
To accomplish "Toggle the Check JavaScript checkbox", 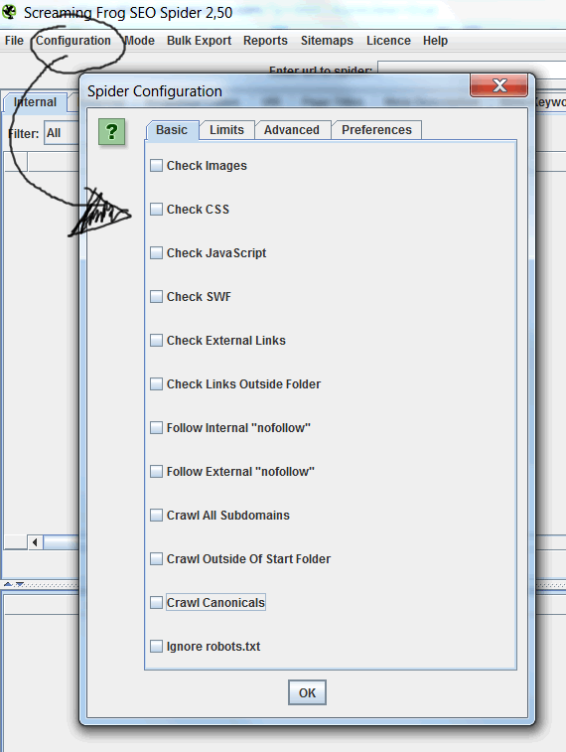I will pos(156,252).
